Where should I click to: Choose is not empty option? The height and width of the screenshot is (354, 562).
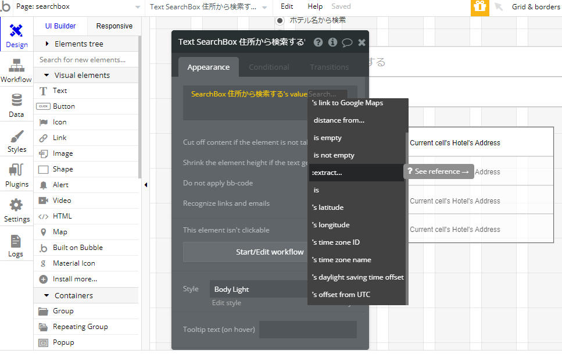click(357, 155)
